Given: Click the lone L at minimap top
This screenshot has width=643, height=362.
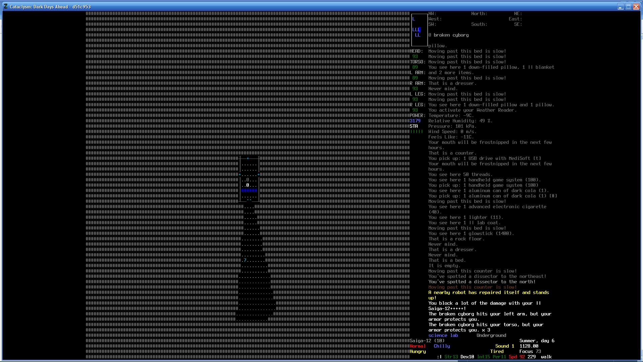Looking at the screenshot, I should (414, 19).
